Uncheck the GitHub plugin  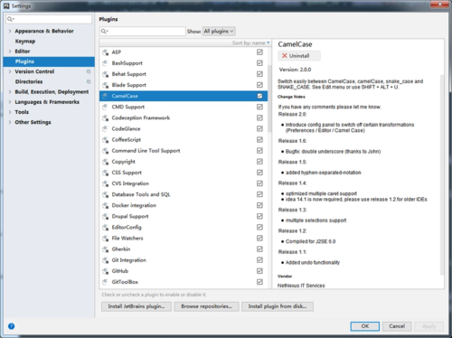pyautogui.click(x=259, y=271)
